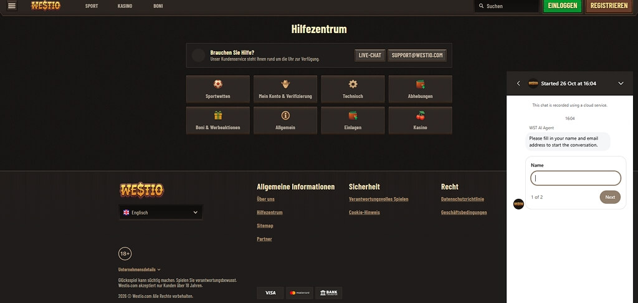Click the 18+ age restriction badge

[125, 254]
